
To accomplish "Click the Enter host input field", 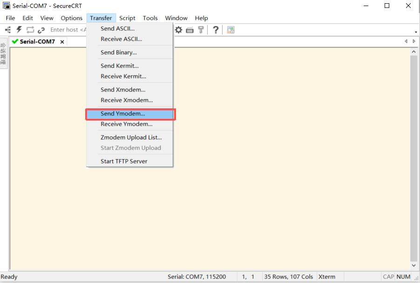I will (68, 30).
